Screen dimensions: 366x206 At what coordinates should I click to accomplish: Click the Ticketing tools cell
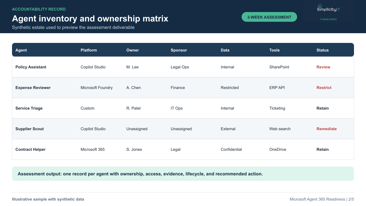(277, 108)
